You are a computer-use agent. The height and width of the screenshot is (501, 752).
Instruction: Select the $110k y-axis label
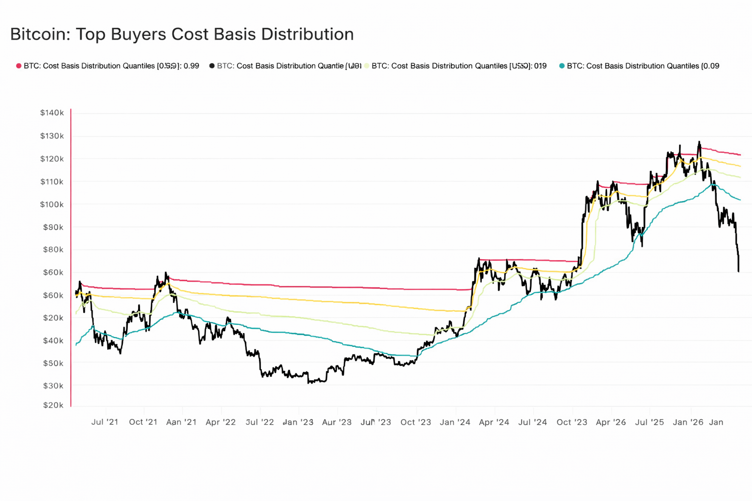52,182
